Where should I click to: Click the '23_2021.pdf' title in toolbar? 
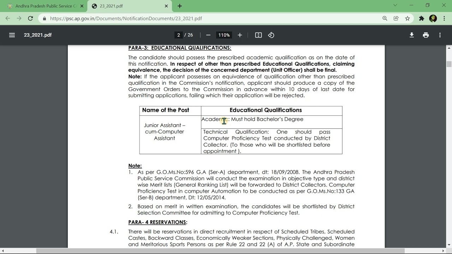38,35
